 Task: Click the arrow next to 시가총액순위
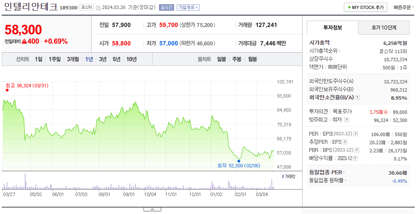coord(340,51)
